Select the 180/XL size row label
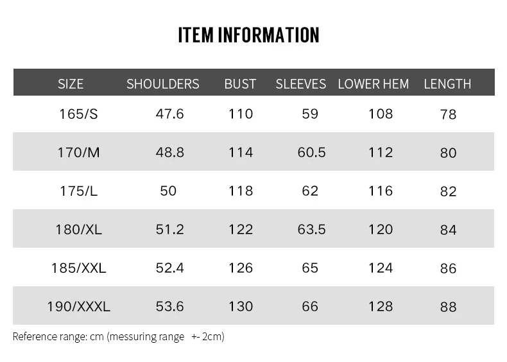 (78, 229)
